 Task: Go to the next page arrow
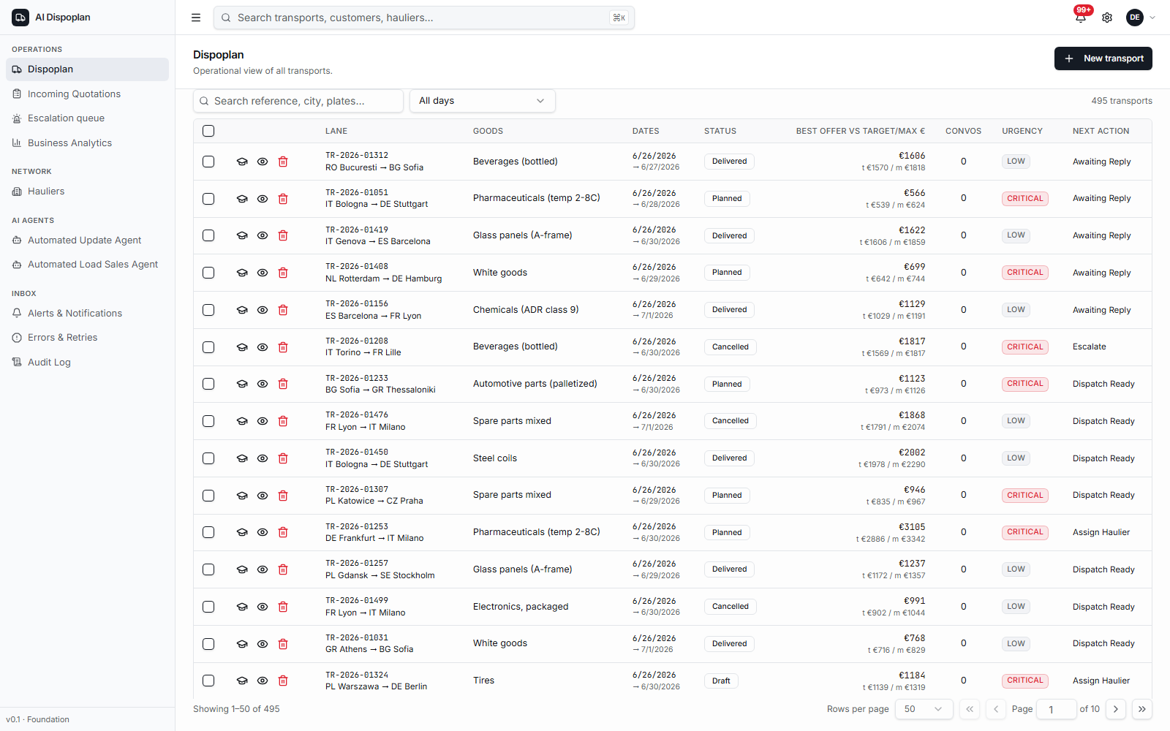1116,709
